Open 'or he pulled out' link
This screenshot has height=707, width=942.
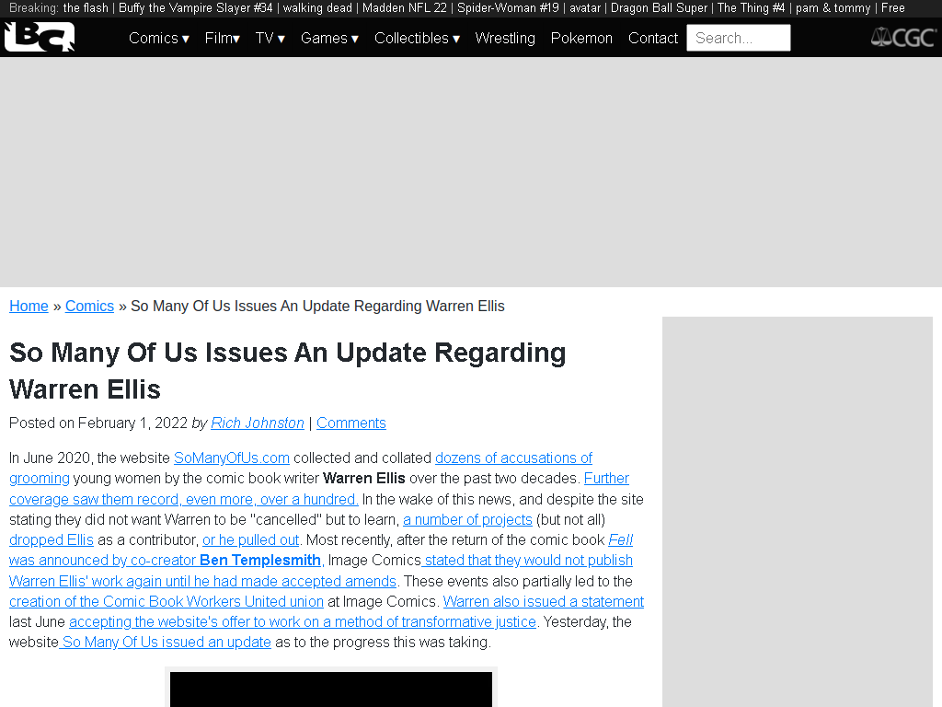(250, 539)
